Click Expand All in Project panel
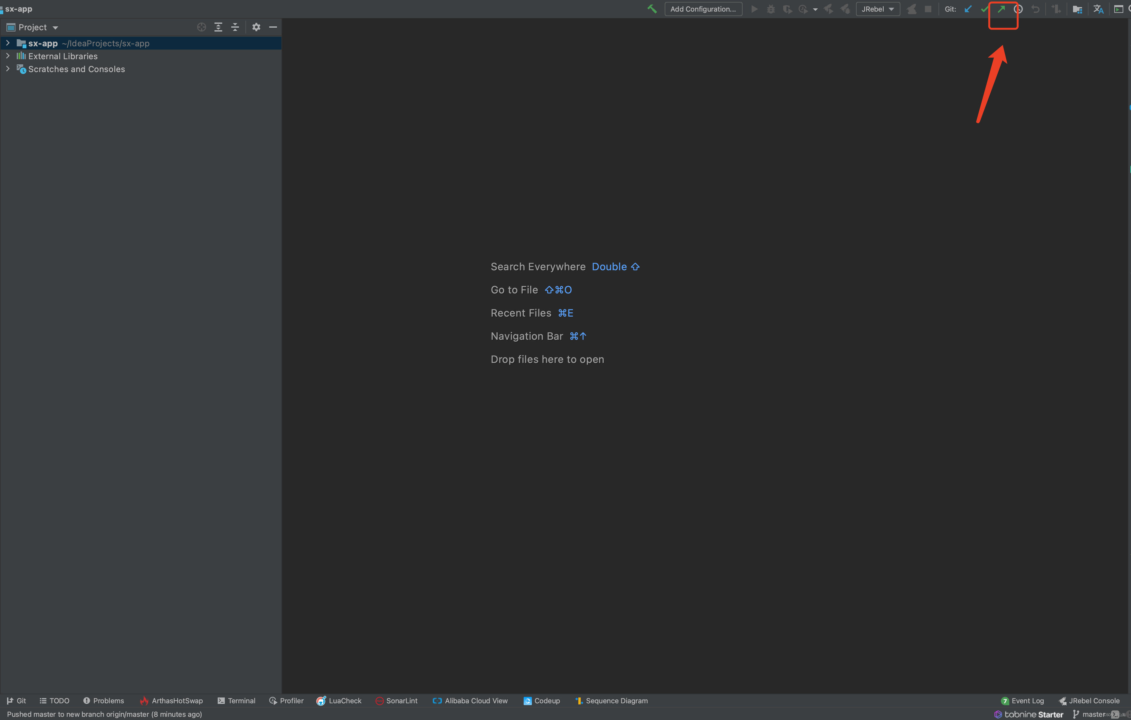 [x=218, y=27]
